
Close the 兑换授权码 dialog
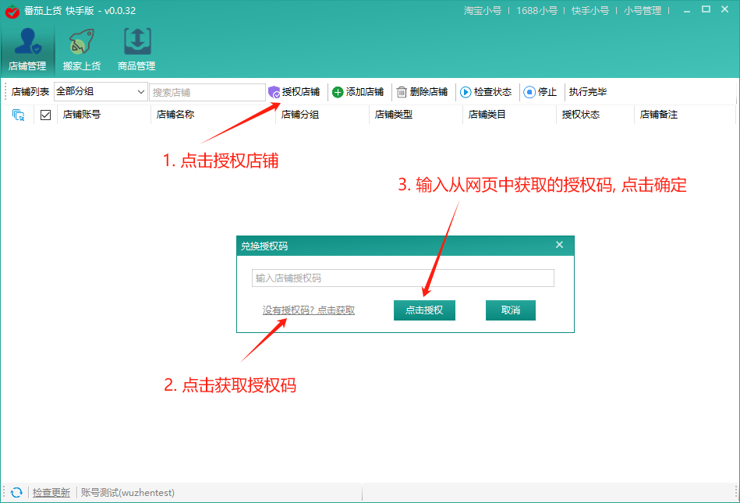(559, 245)
